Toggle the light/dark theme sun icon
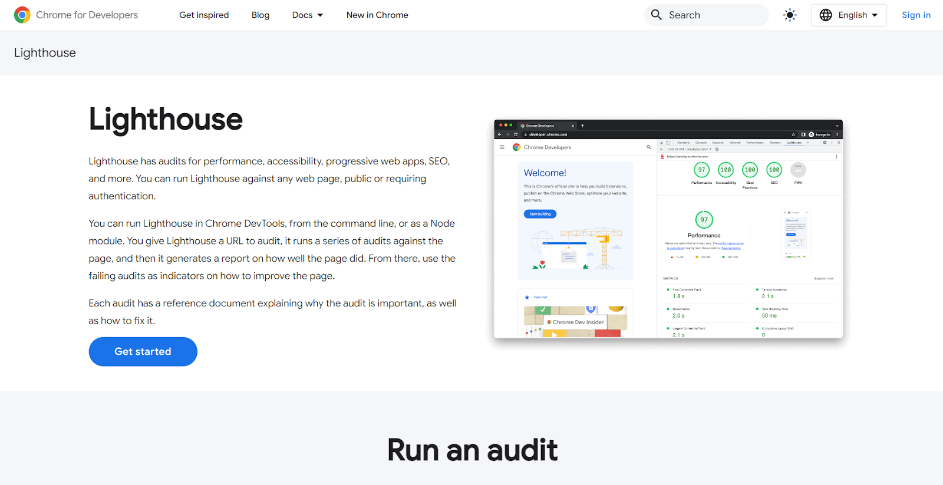 (x=790, y=15)
